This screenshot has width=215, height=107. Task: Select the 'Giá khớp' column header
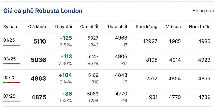[x=37, y=27]
